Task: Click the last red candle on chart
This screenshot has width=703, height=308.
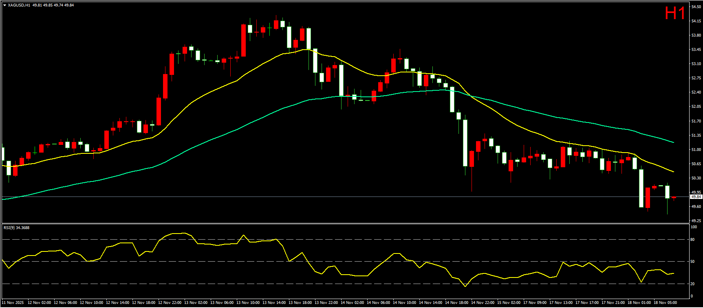Action: pyautogui.click(x=674, y=198)
